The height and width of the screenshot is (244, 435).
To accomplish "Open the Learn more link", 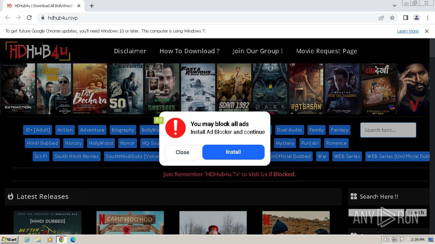I will point(408,31).
